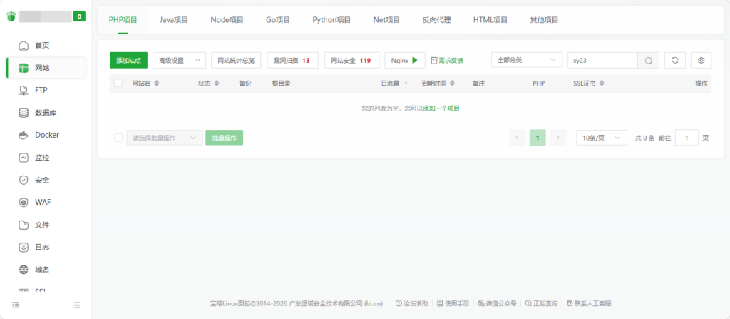Screen dimensions: 730x319
Task: Switch to the Node项目 tab
Action: point(227,19)
